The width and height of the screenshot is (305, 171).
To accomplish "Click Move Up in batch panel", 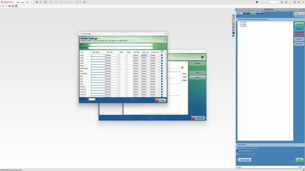I will pyautogui.click(x=299, y=39).
